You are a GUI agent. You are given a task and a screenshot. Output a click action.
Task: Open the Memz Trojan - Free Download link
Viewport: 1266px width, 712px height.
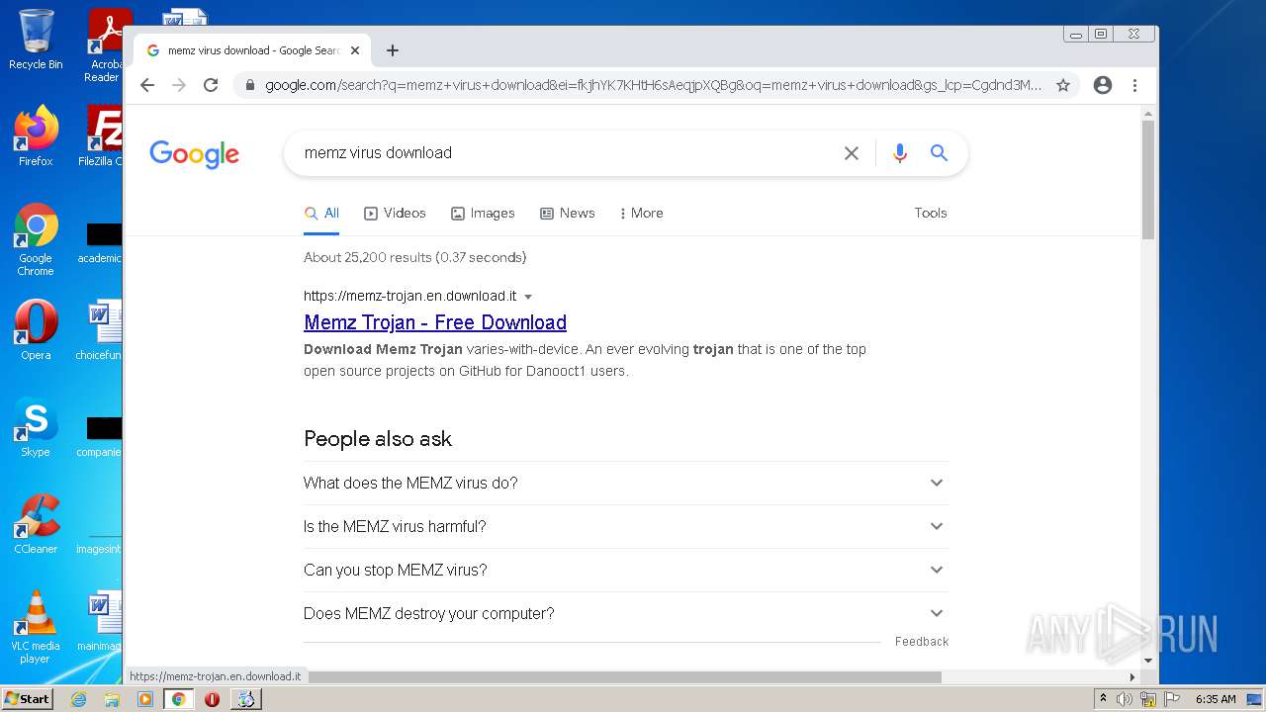(x=435, y=322)
